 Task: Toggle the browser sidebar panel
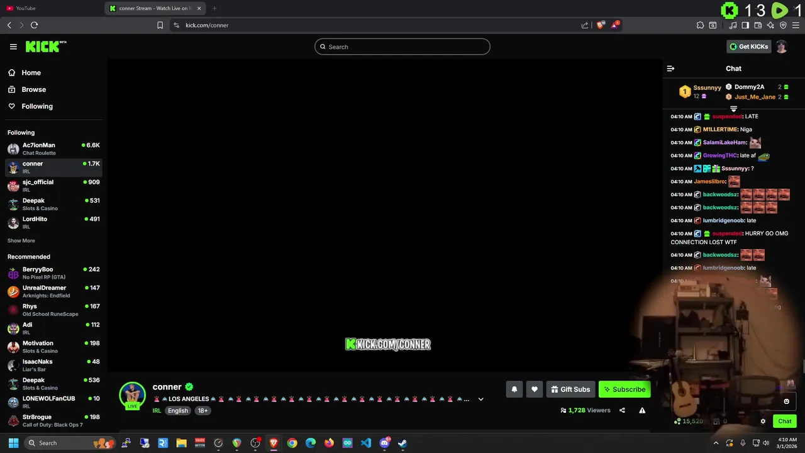[745, 25]
